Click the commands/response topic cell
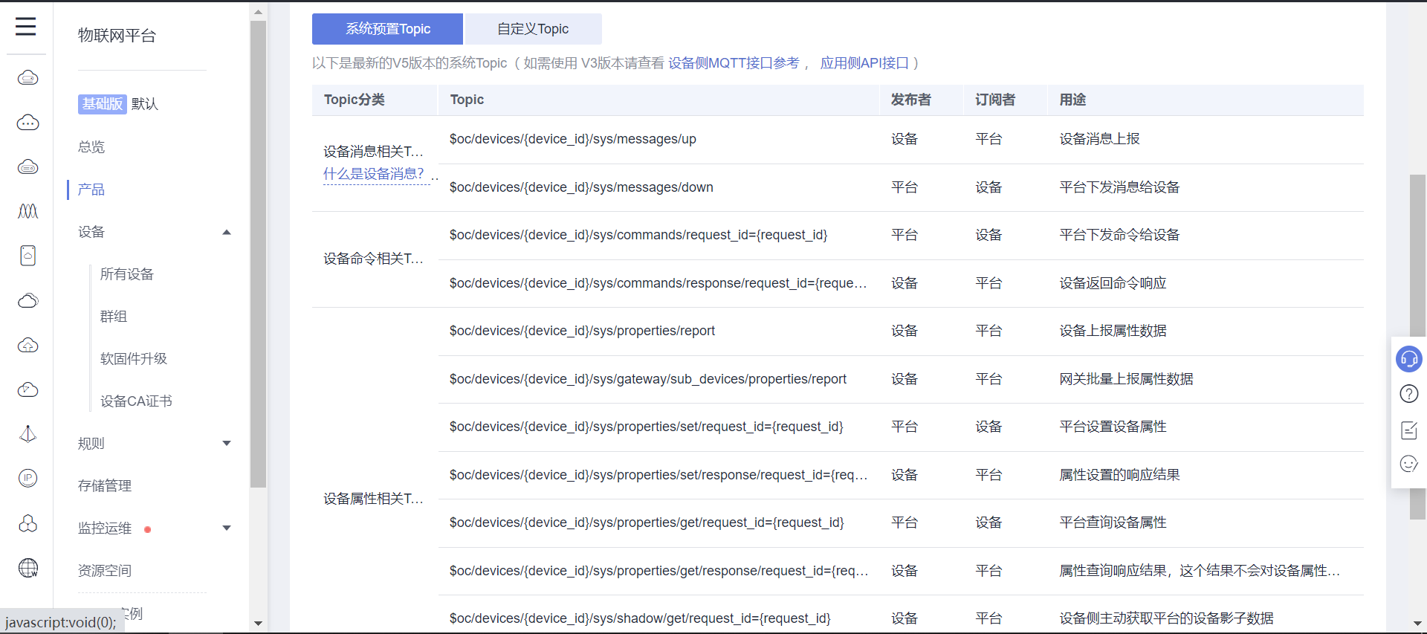The image size is (1427, 634). 658,283
